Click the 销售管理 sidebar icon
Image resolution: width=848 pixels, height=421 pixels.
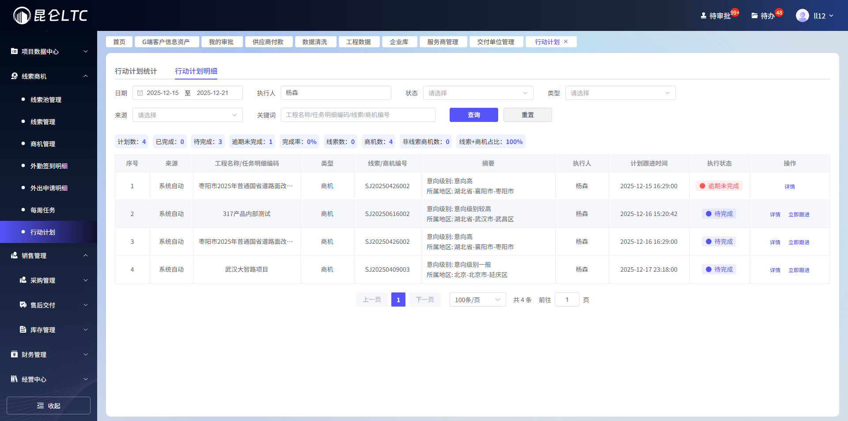coord(15,255)
